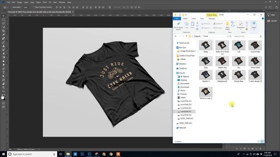Toggle the Auto-Select checkbox
The height and width of the screenshot is (157, 280).
(x=11, y=7)
